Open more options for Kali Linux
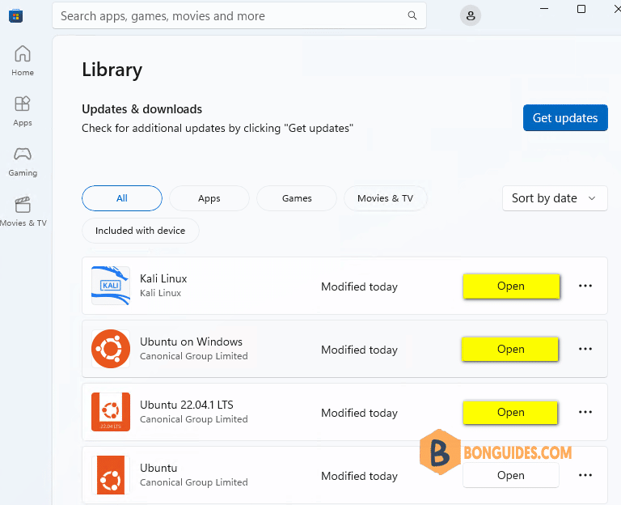Screen dimensions: 621x505 [x=585, y=286]
